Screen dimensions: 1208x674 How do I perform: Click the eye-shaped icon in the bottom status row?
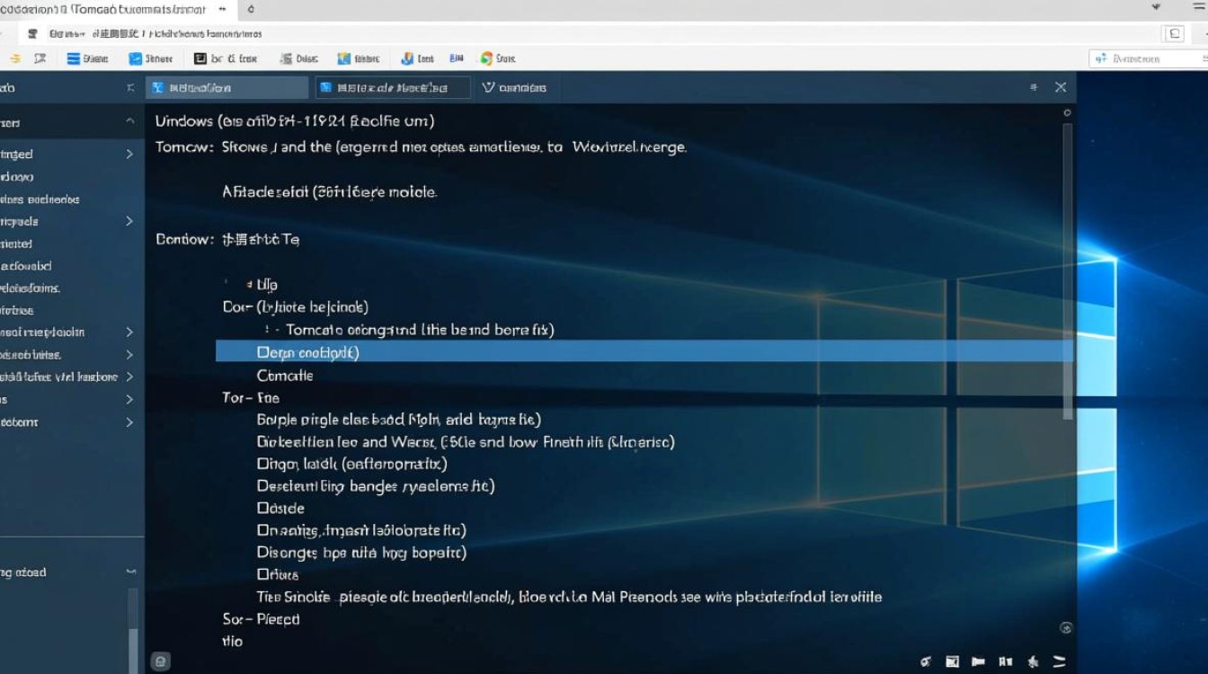(925, 661)
